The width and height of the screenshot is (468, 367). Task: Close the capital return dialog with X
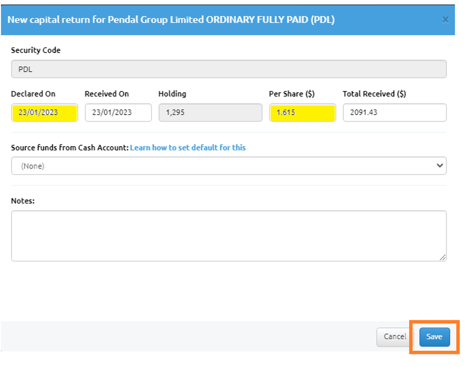445,20
